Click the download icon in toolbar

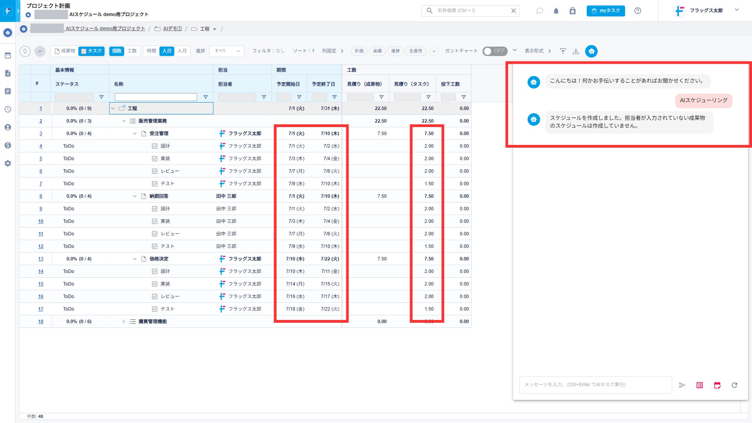[x=576, y=51]
